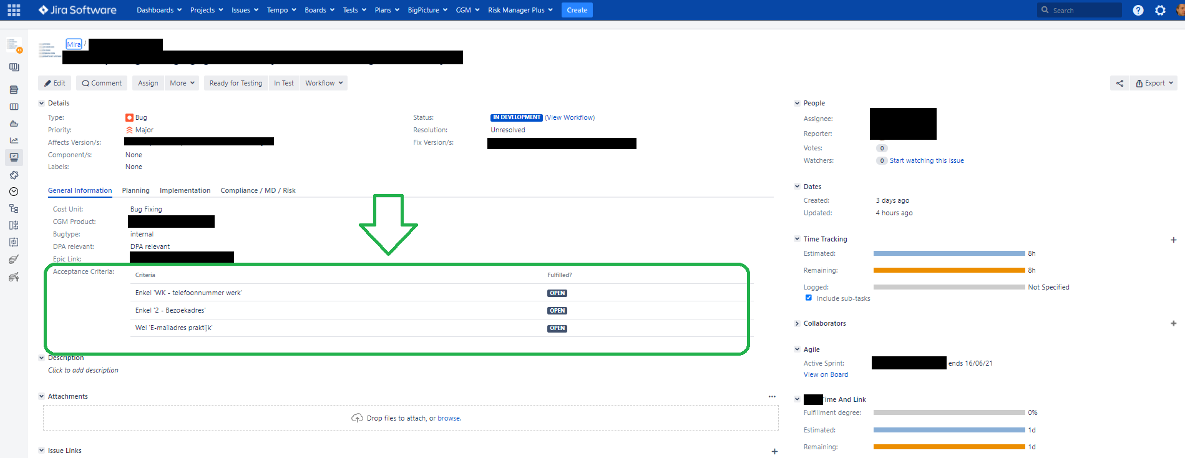Click the upload cloud icon in Attachments

tap(357, 418)
